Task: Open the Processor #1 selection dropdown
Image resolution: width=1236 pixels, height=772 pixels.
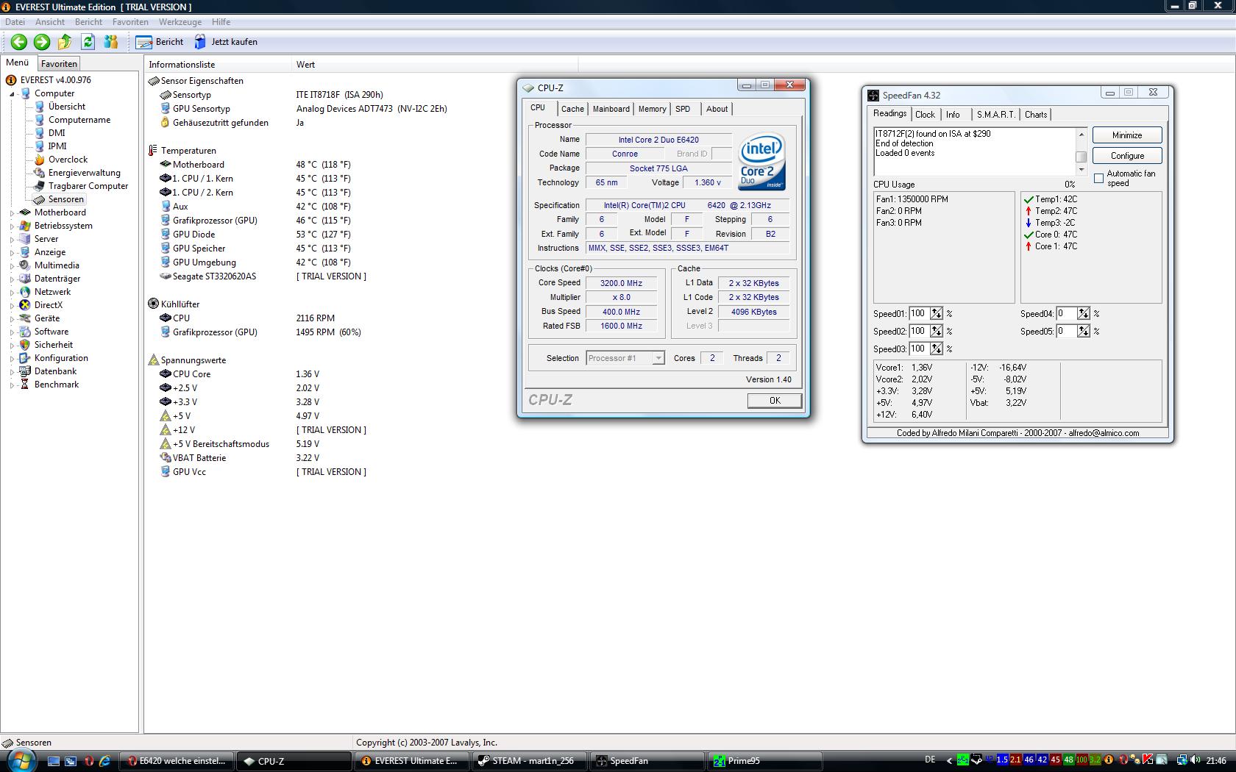Action: [625, 358]
